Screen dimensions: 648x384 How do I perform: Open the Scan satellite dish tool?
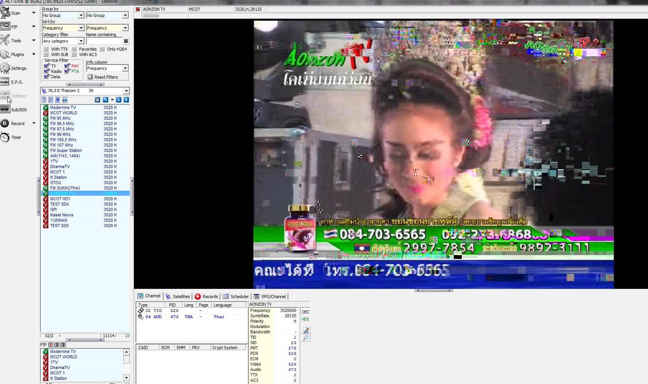(11, 13)
